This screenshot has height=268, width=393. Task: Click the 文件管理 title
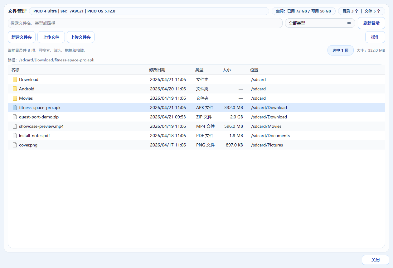17,11
